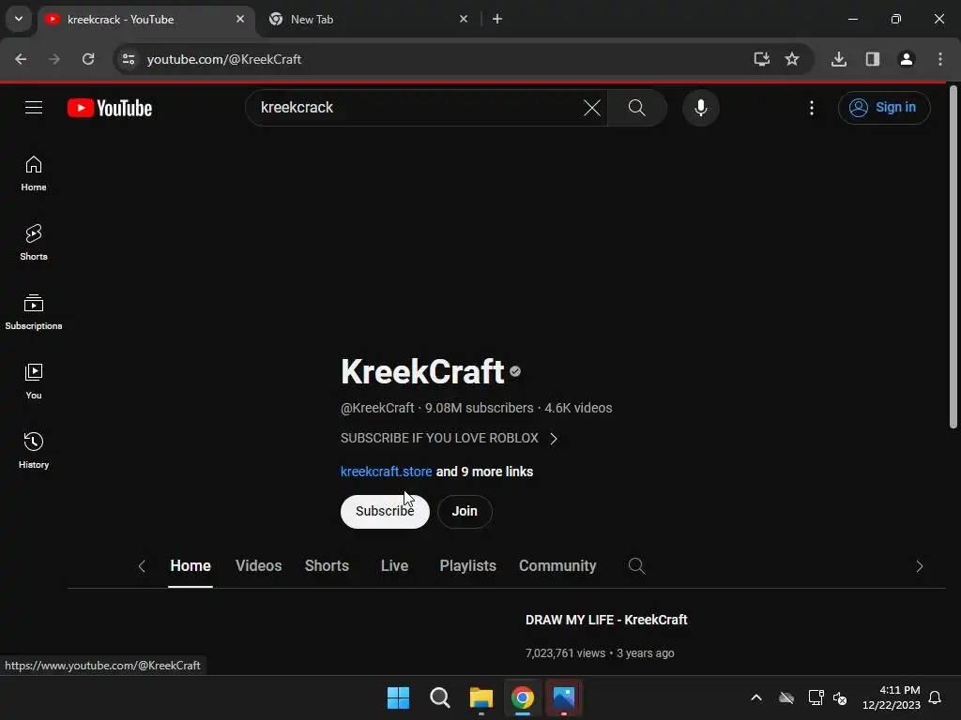The width and height of the screenshot is (961, 720).
Task: Open Home in the left sidebar
Action: 34,173
